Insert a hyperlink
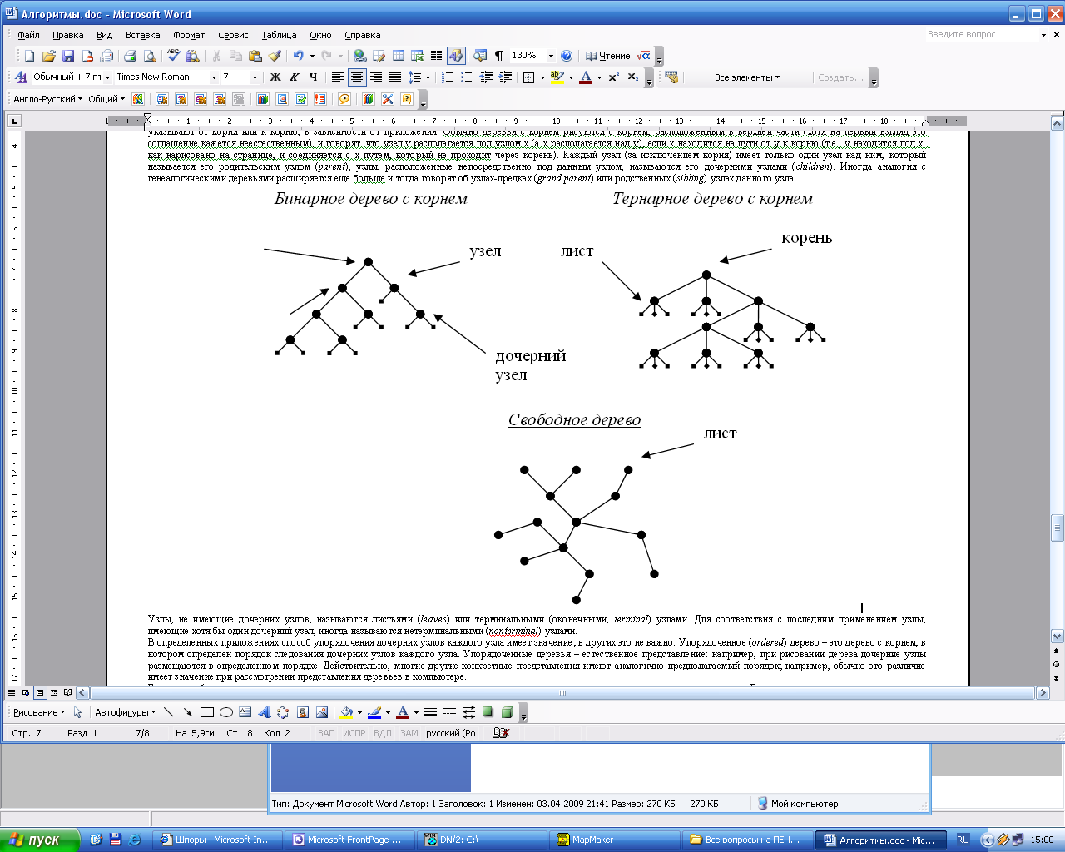This screenshot has width=1065, height=852. [x=359, y=56]
